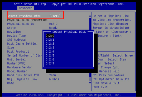Click the Hard Disk Drive RPM row
Viewport: 142px width, 97px height.
(32, 75)
